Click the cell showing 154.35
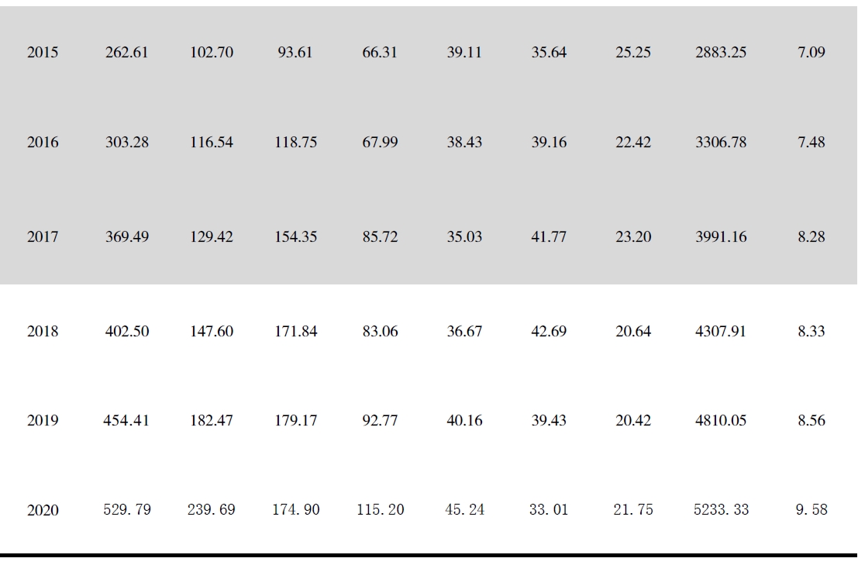The image size is (858, 572). pos(295,237)
